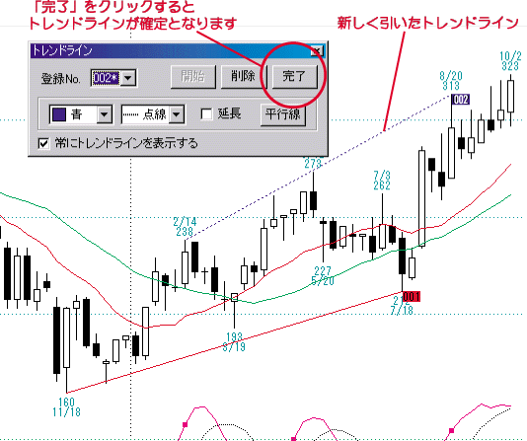Click the 開始 button
This screenshot has height=441, width=527.
[x=192, y=77]
